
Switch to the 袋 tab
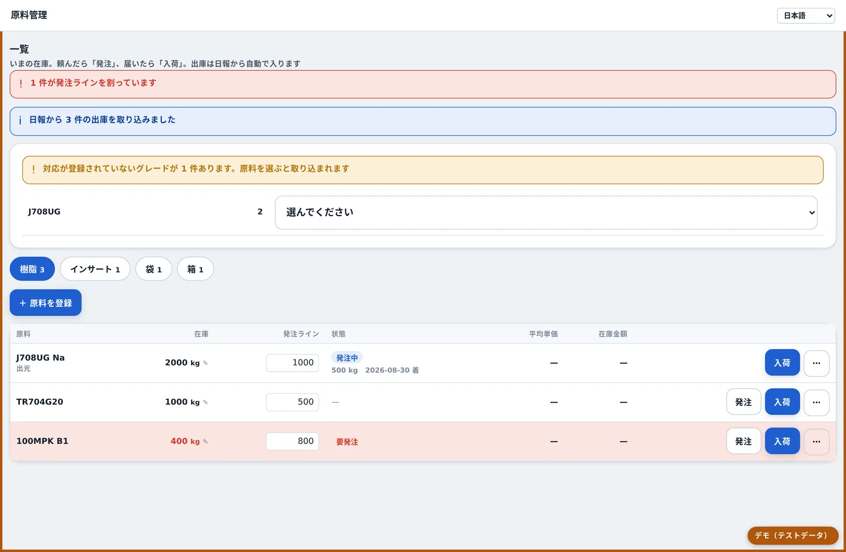pyautogui.click(x=153, y=269)
